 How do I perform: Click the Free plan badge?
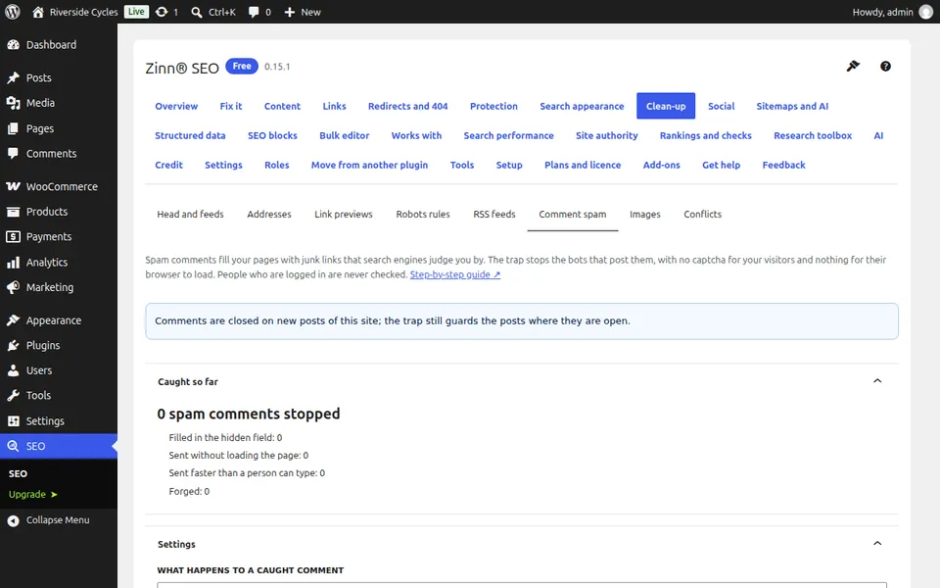point(242,66)
